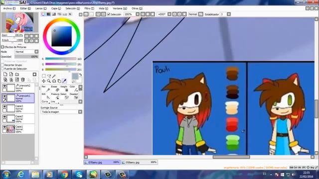Hide the Capa2 layer
The width and height of the screenshot is (319, 179).
pyautogui.click(x=4, y=117)
